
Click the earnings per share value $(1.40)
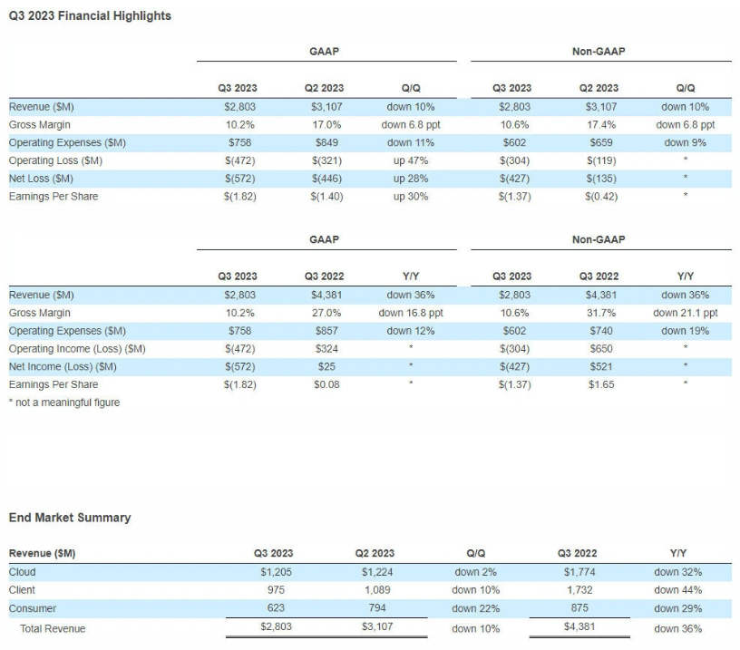(x=326, y=196)
